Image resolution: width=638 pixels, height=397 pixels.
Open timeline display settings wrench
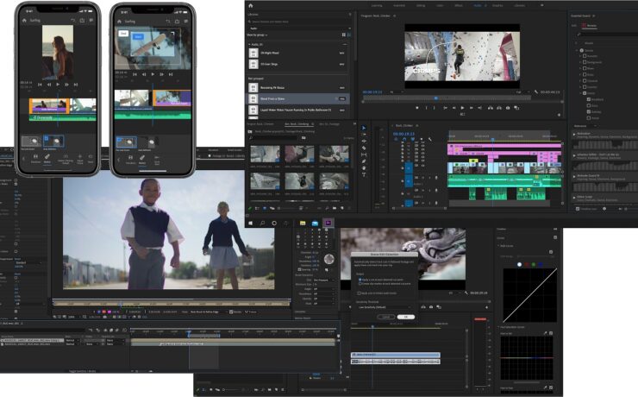tap(429, 139)
